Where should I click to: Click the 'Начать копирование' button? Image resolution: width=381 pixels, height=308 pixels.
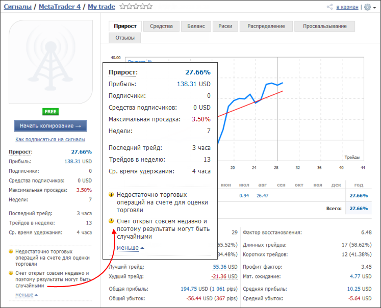pyautogui.click(x=50, y=126)
